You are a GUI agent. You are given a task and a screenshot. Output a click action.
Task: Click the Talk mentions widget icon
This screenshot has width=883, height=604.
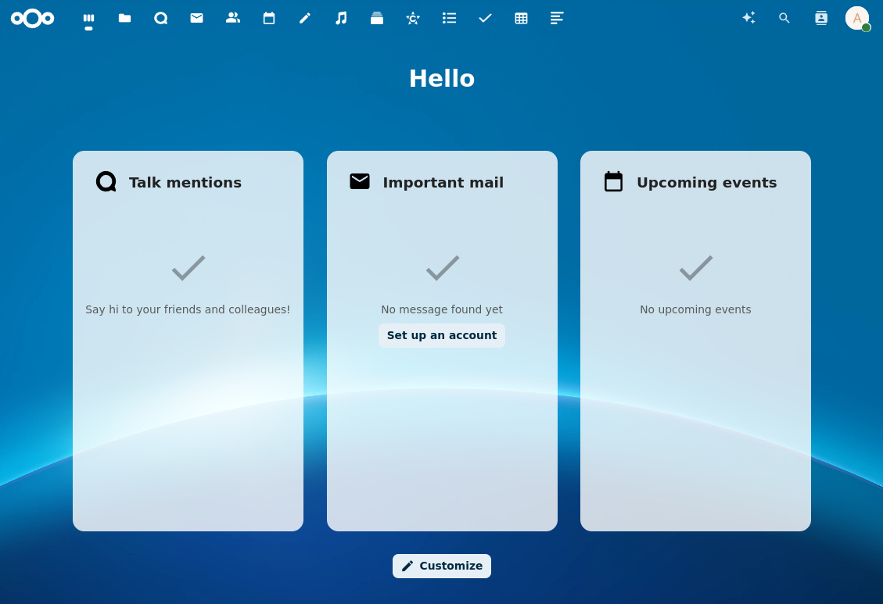click(106, 181)
